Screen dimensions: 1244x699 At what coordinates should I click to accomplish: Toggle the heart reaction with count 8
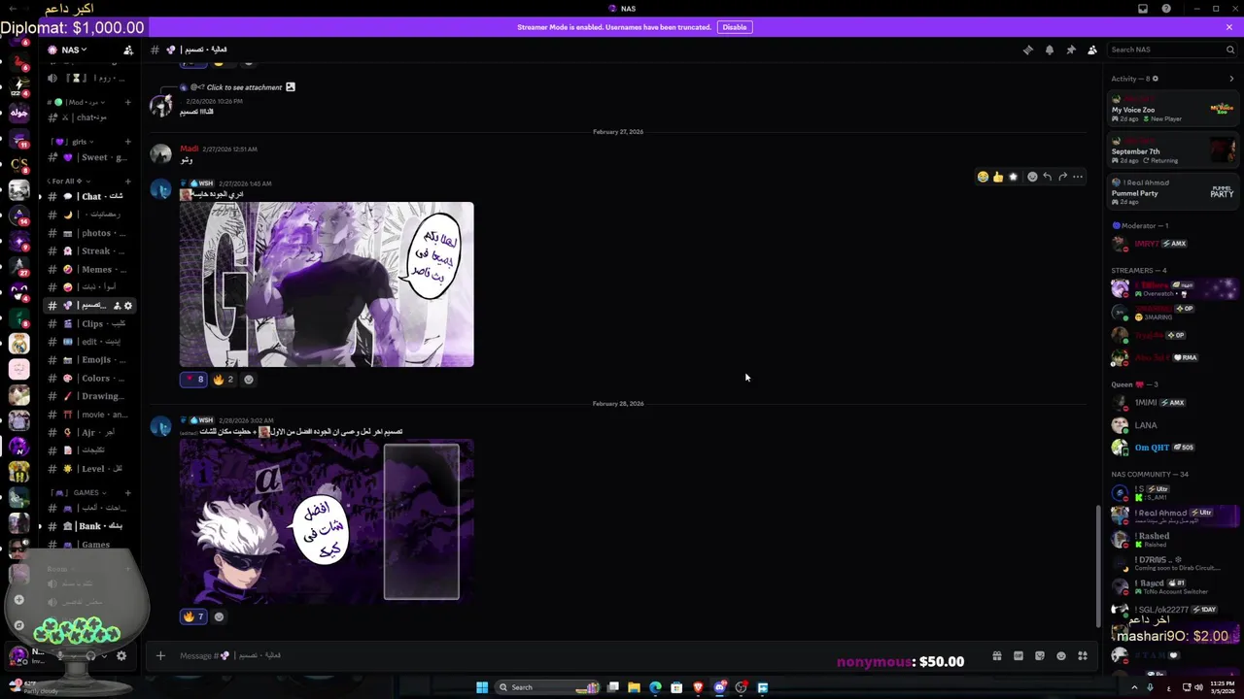pos(194,380)
